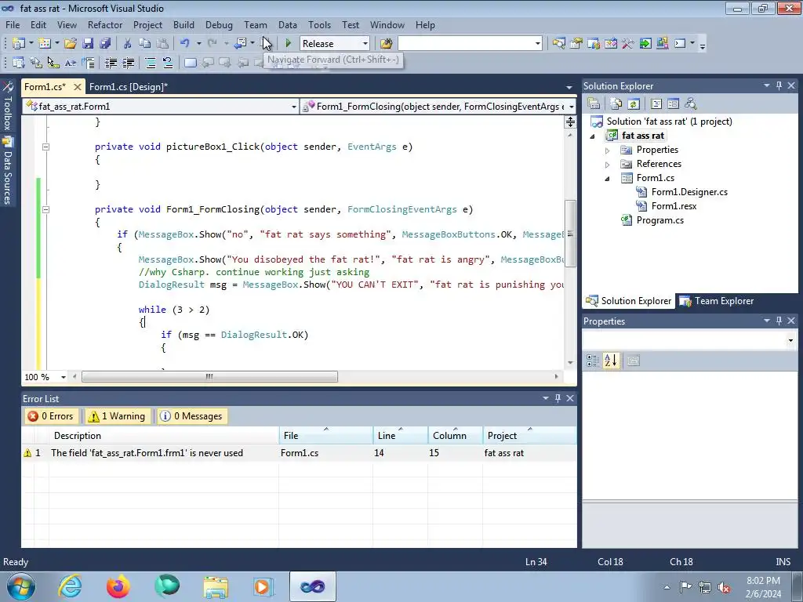Open the Toolbox wrench-and-hammer toolbar icon
The width and height of the screenshot is (803, 602).
[628, 44]
